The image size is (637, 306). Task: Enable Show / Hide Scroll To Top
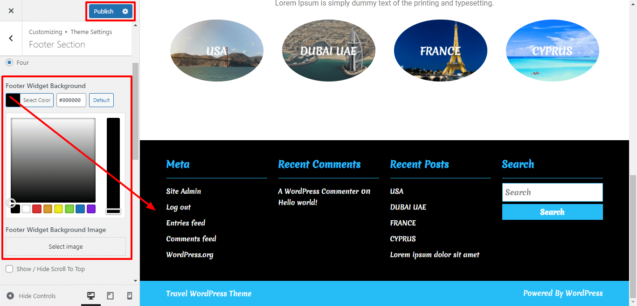point(9,269)
